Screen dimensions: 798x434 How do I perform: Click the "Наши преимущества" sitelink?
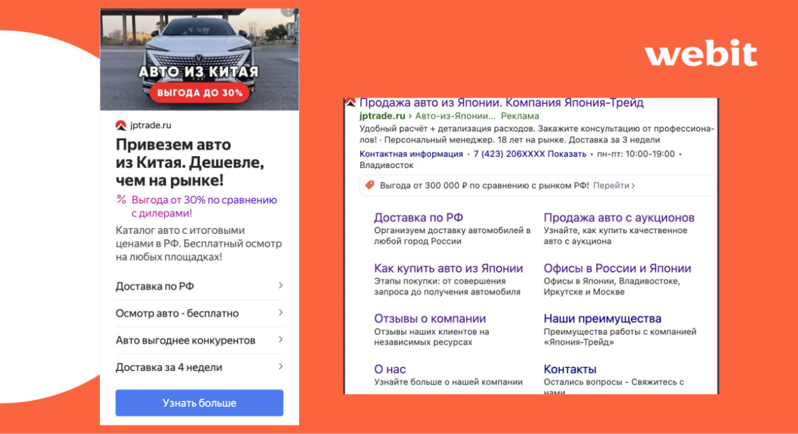pyautogui.click(x=602, y=319)
